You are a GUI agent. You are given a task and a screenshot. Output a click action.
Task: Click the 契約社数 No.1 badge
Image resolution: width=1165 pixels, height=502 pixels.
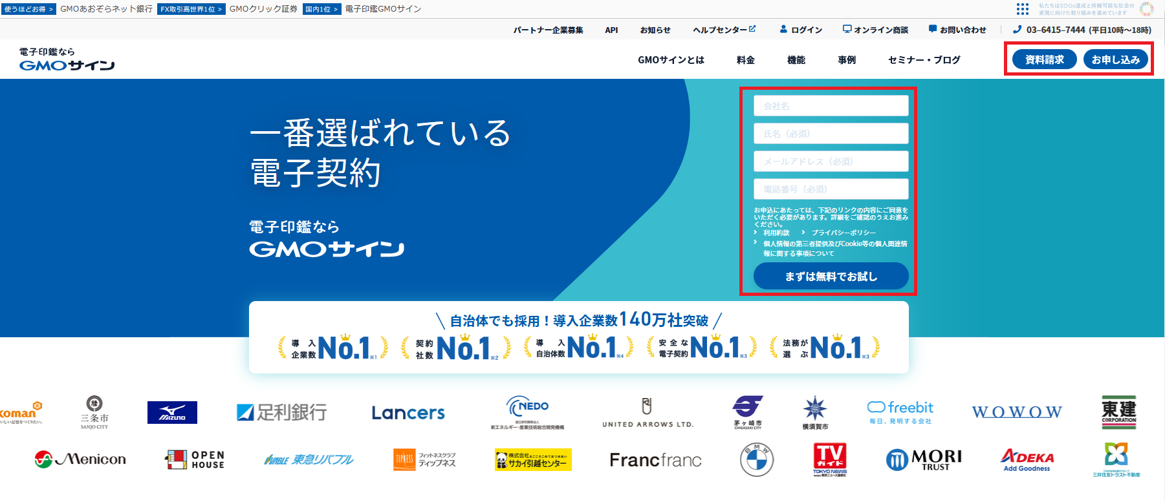pos(455,348)
